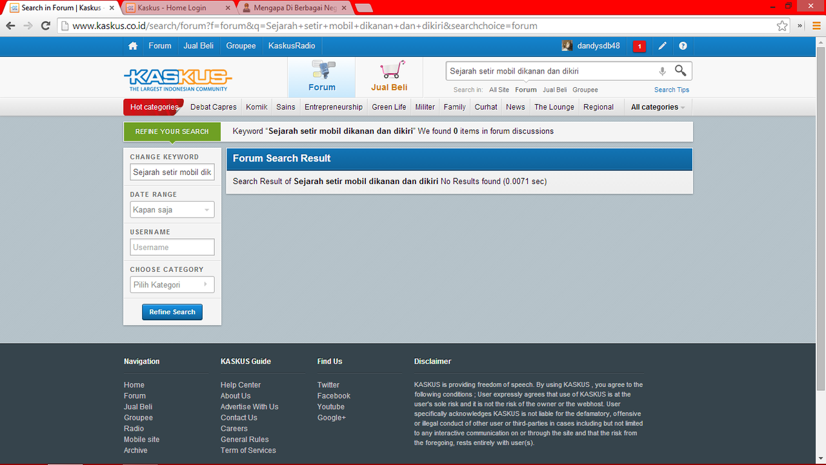Click the Username filter field
826x465 pixels.
click(172, 247)
